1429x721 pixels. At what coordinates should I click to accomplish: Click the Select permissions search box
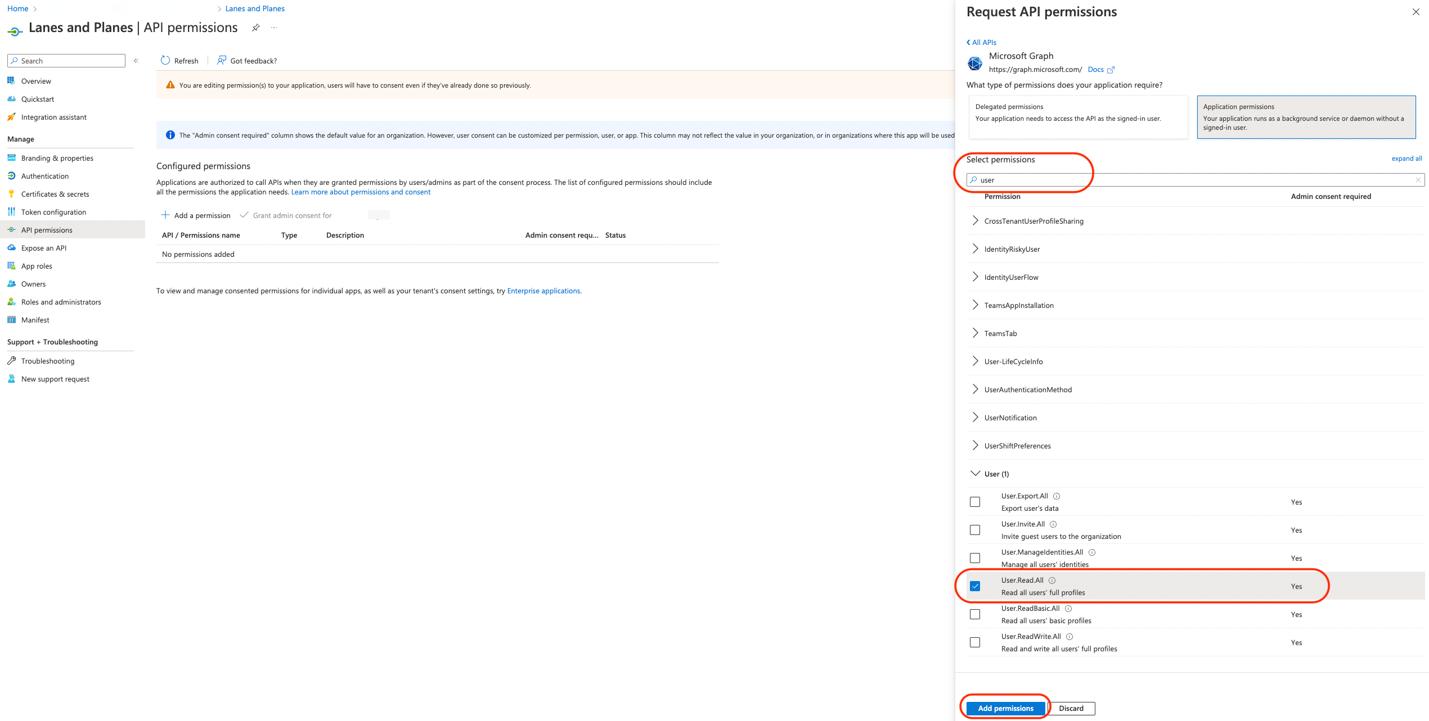pos(1195,180)
